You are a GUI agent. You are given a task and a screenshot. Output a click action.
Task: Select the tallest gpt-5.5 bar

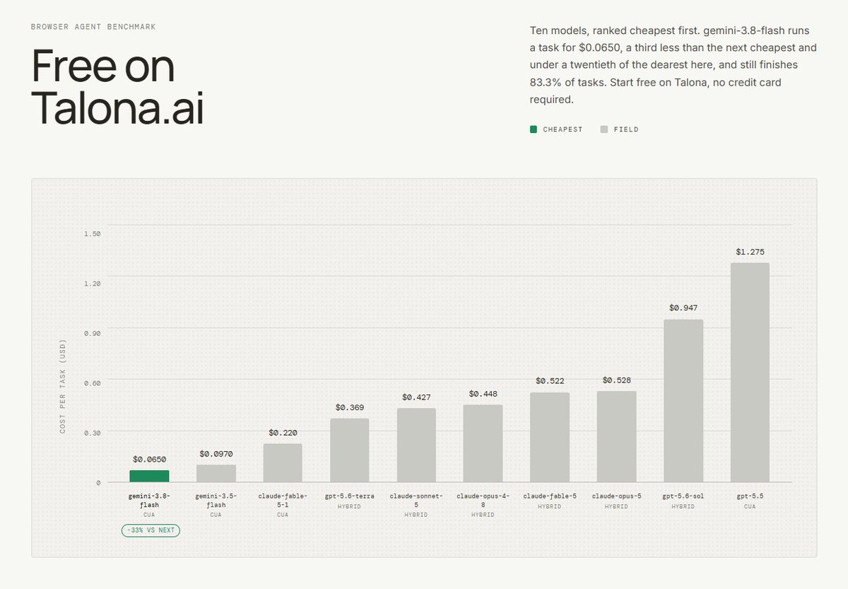pos(750,373)
